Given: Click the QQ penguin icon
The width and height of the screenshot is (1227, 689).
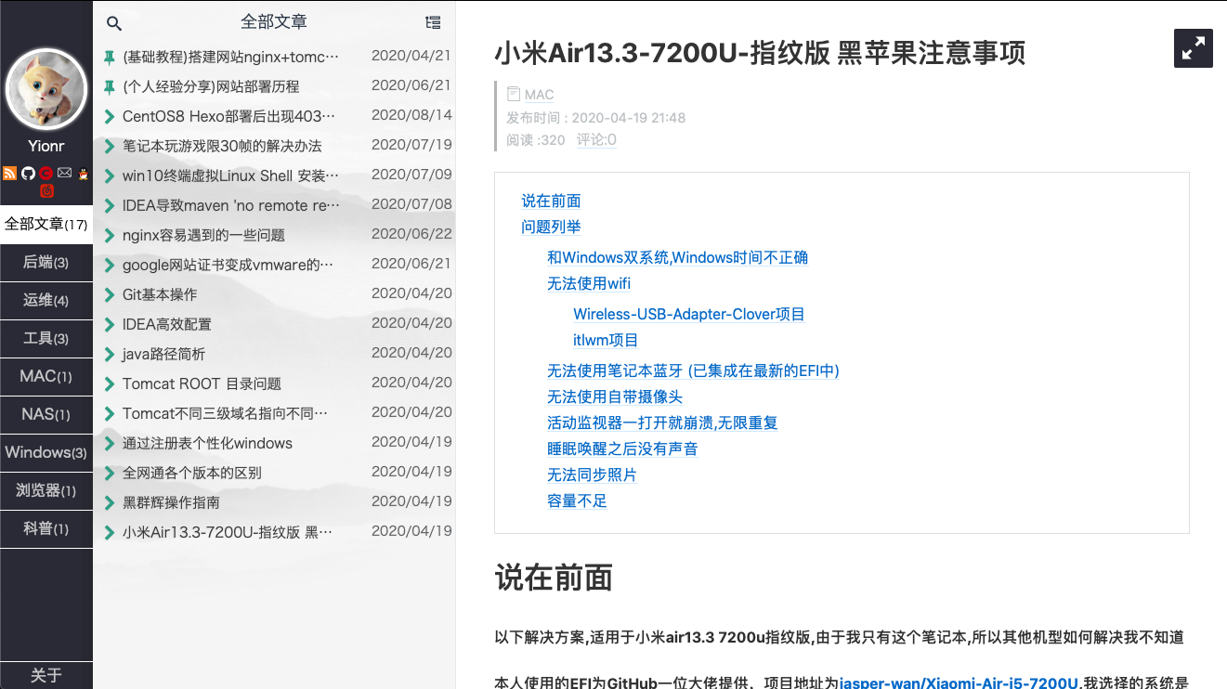Looking at the screenshot, I should 83,173.
